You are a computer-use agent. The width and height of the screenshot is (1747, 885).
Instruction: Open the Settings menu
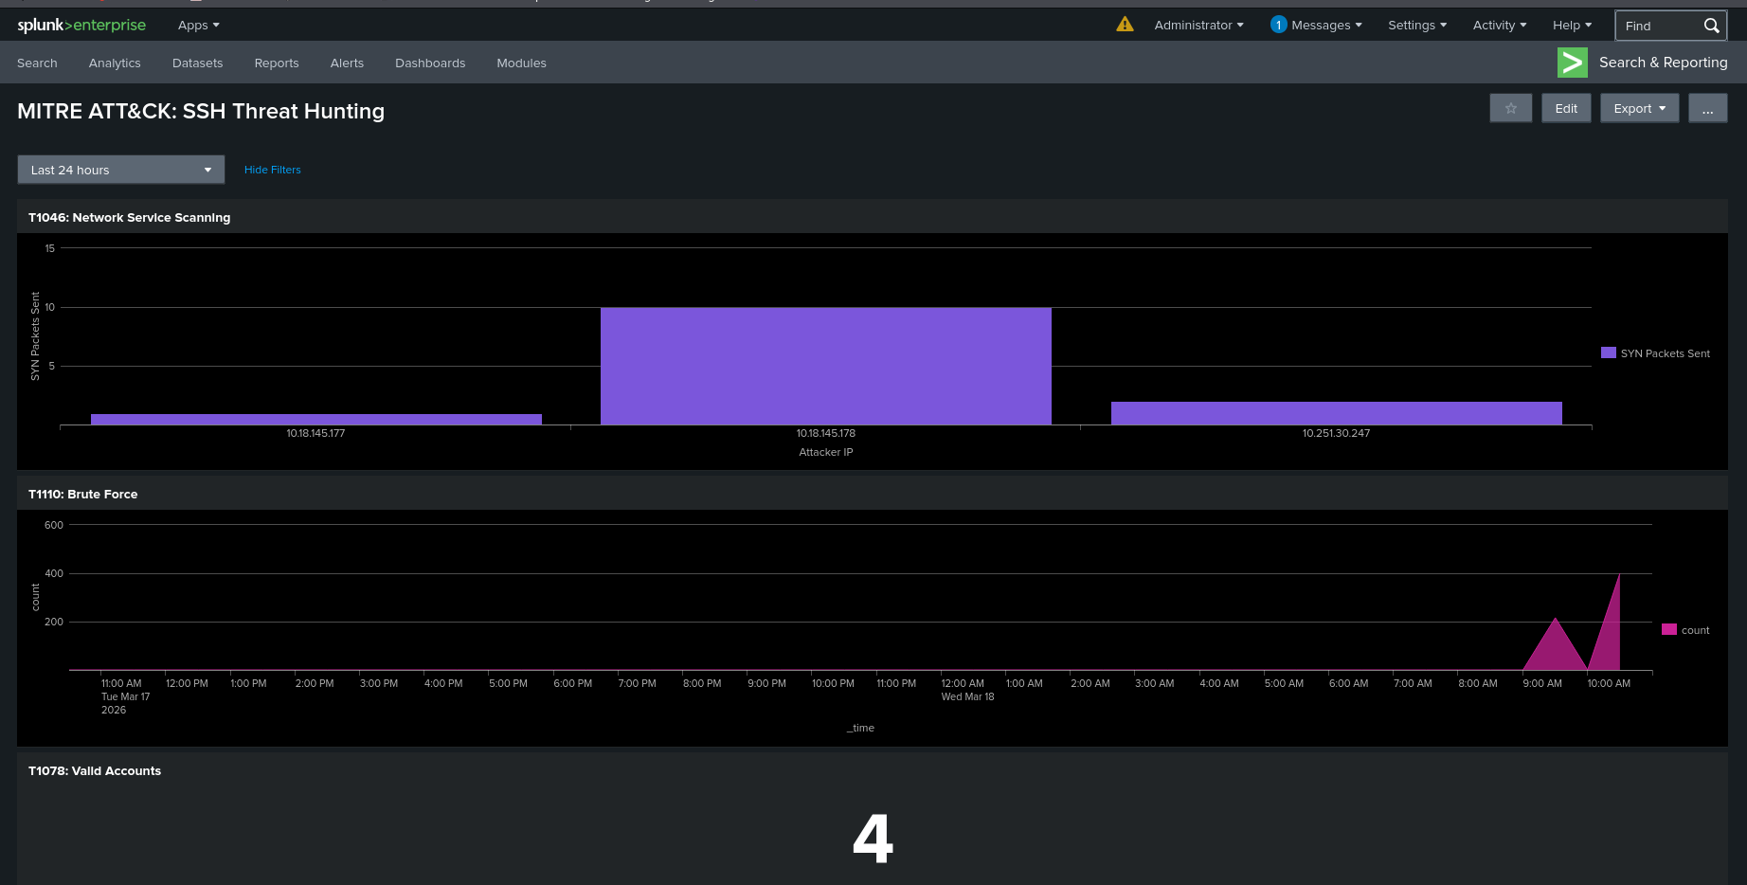click(1417, 26)
